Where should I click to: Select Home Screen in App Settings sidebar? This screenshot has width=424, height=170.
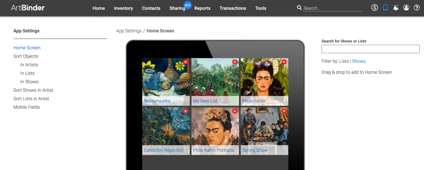27,48
